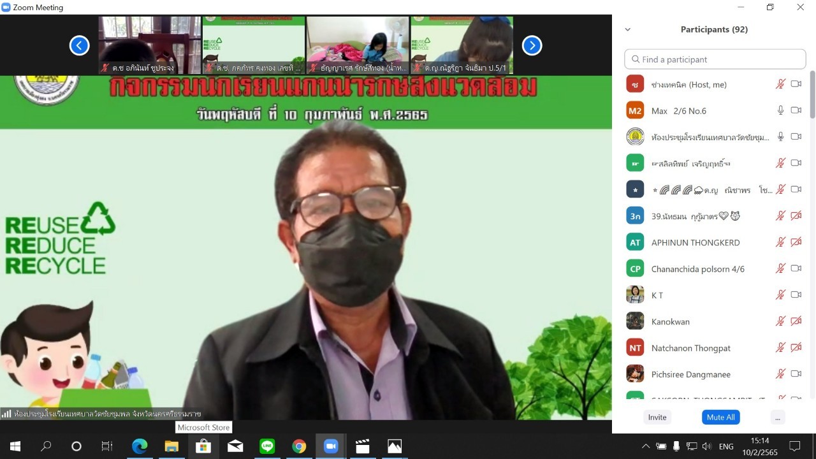The height and width of the screenshot is (459, 816).
Task: Open the more options '...' menu
Action: 776,417
